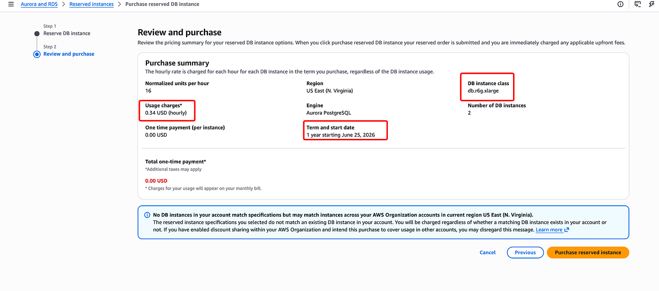Click the red 0.00 USD total
The image size is (659, 291).
point(156,181)
